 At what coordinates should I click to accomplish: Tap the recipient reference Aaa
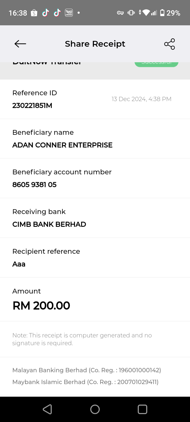pos(19,264)
